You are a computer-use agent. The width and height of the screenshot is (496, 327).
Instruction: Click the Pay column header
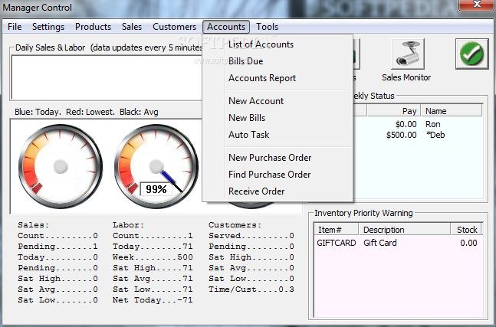point(393,111)
